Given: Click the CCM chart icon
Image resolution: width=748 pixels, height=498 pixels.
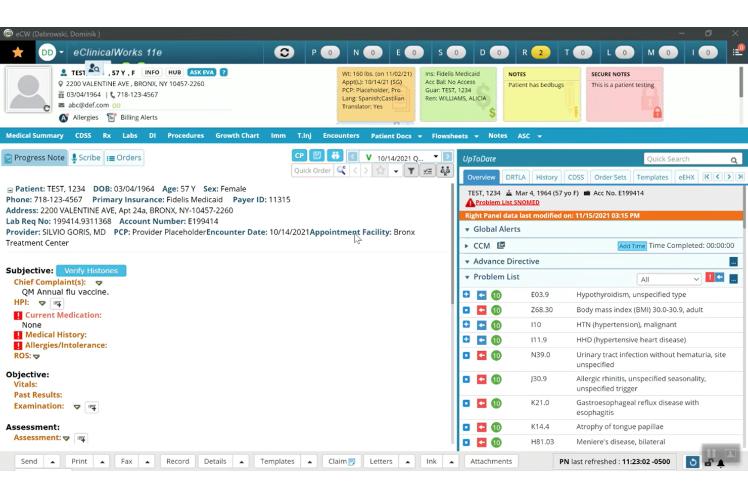Looking at the screenshot, I should point(501,245).
